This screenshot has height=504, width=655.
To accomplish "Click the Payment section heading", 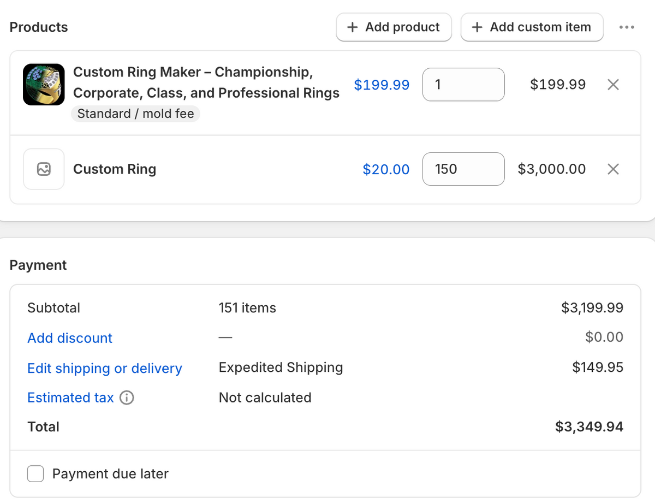I will pos(38,265).
